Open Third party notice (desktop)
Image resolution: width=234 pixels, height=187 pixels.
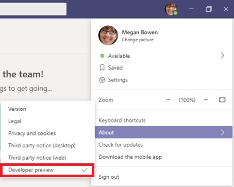[47, 145]
